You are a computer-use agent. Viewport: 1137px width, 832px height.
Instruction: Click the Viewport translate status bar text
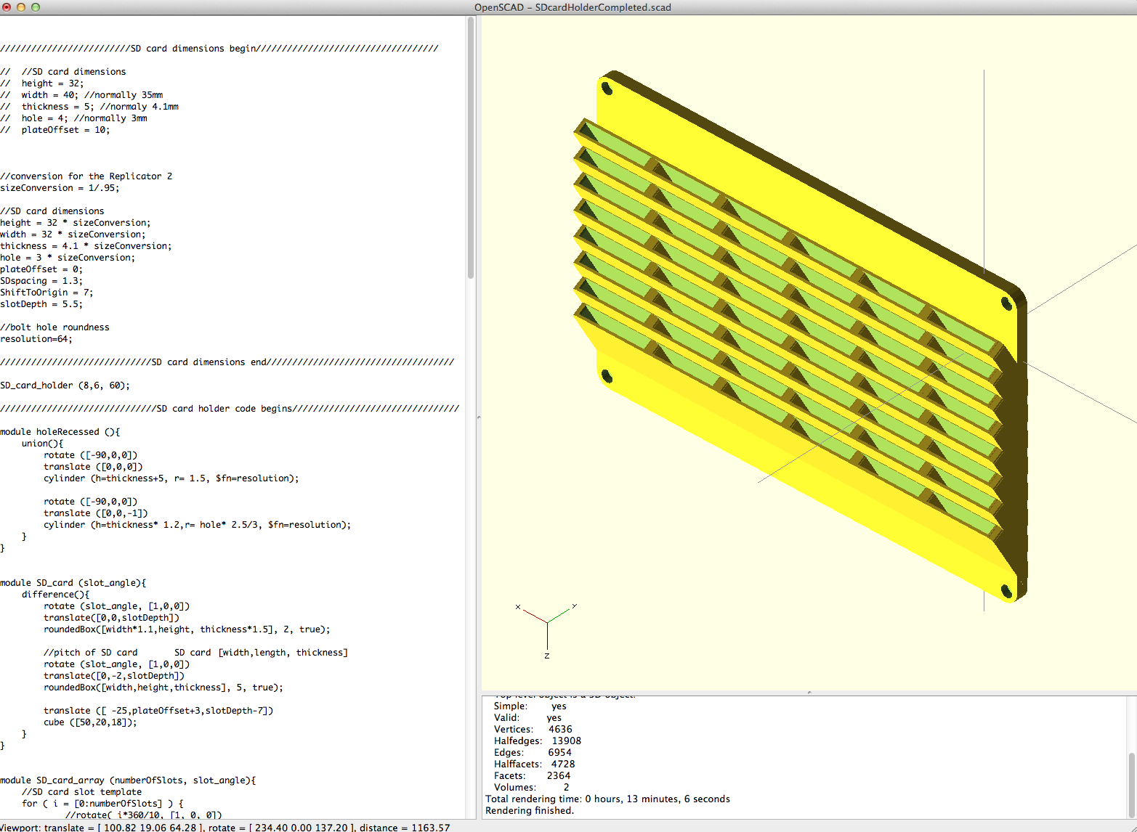[225, 827]
